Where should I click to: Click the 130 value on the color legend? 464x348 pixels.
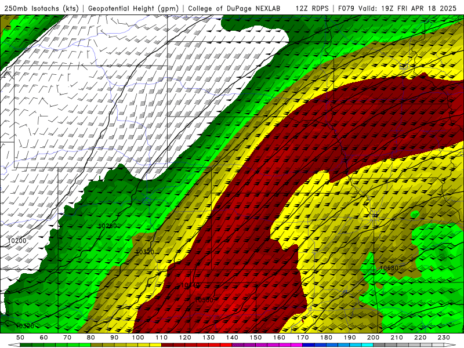click(209, 338)
